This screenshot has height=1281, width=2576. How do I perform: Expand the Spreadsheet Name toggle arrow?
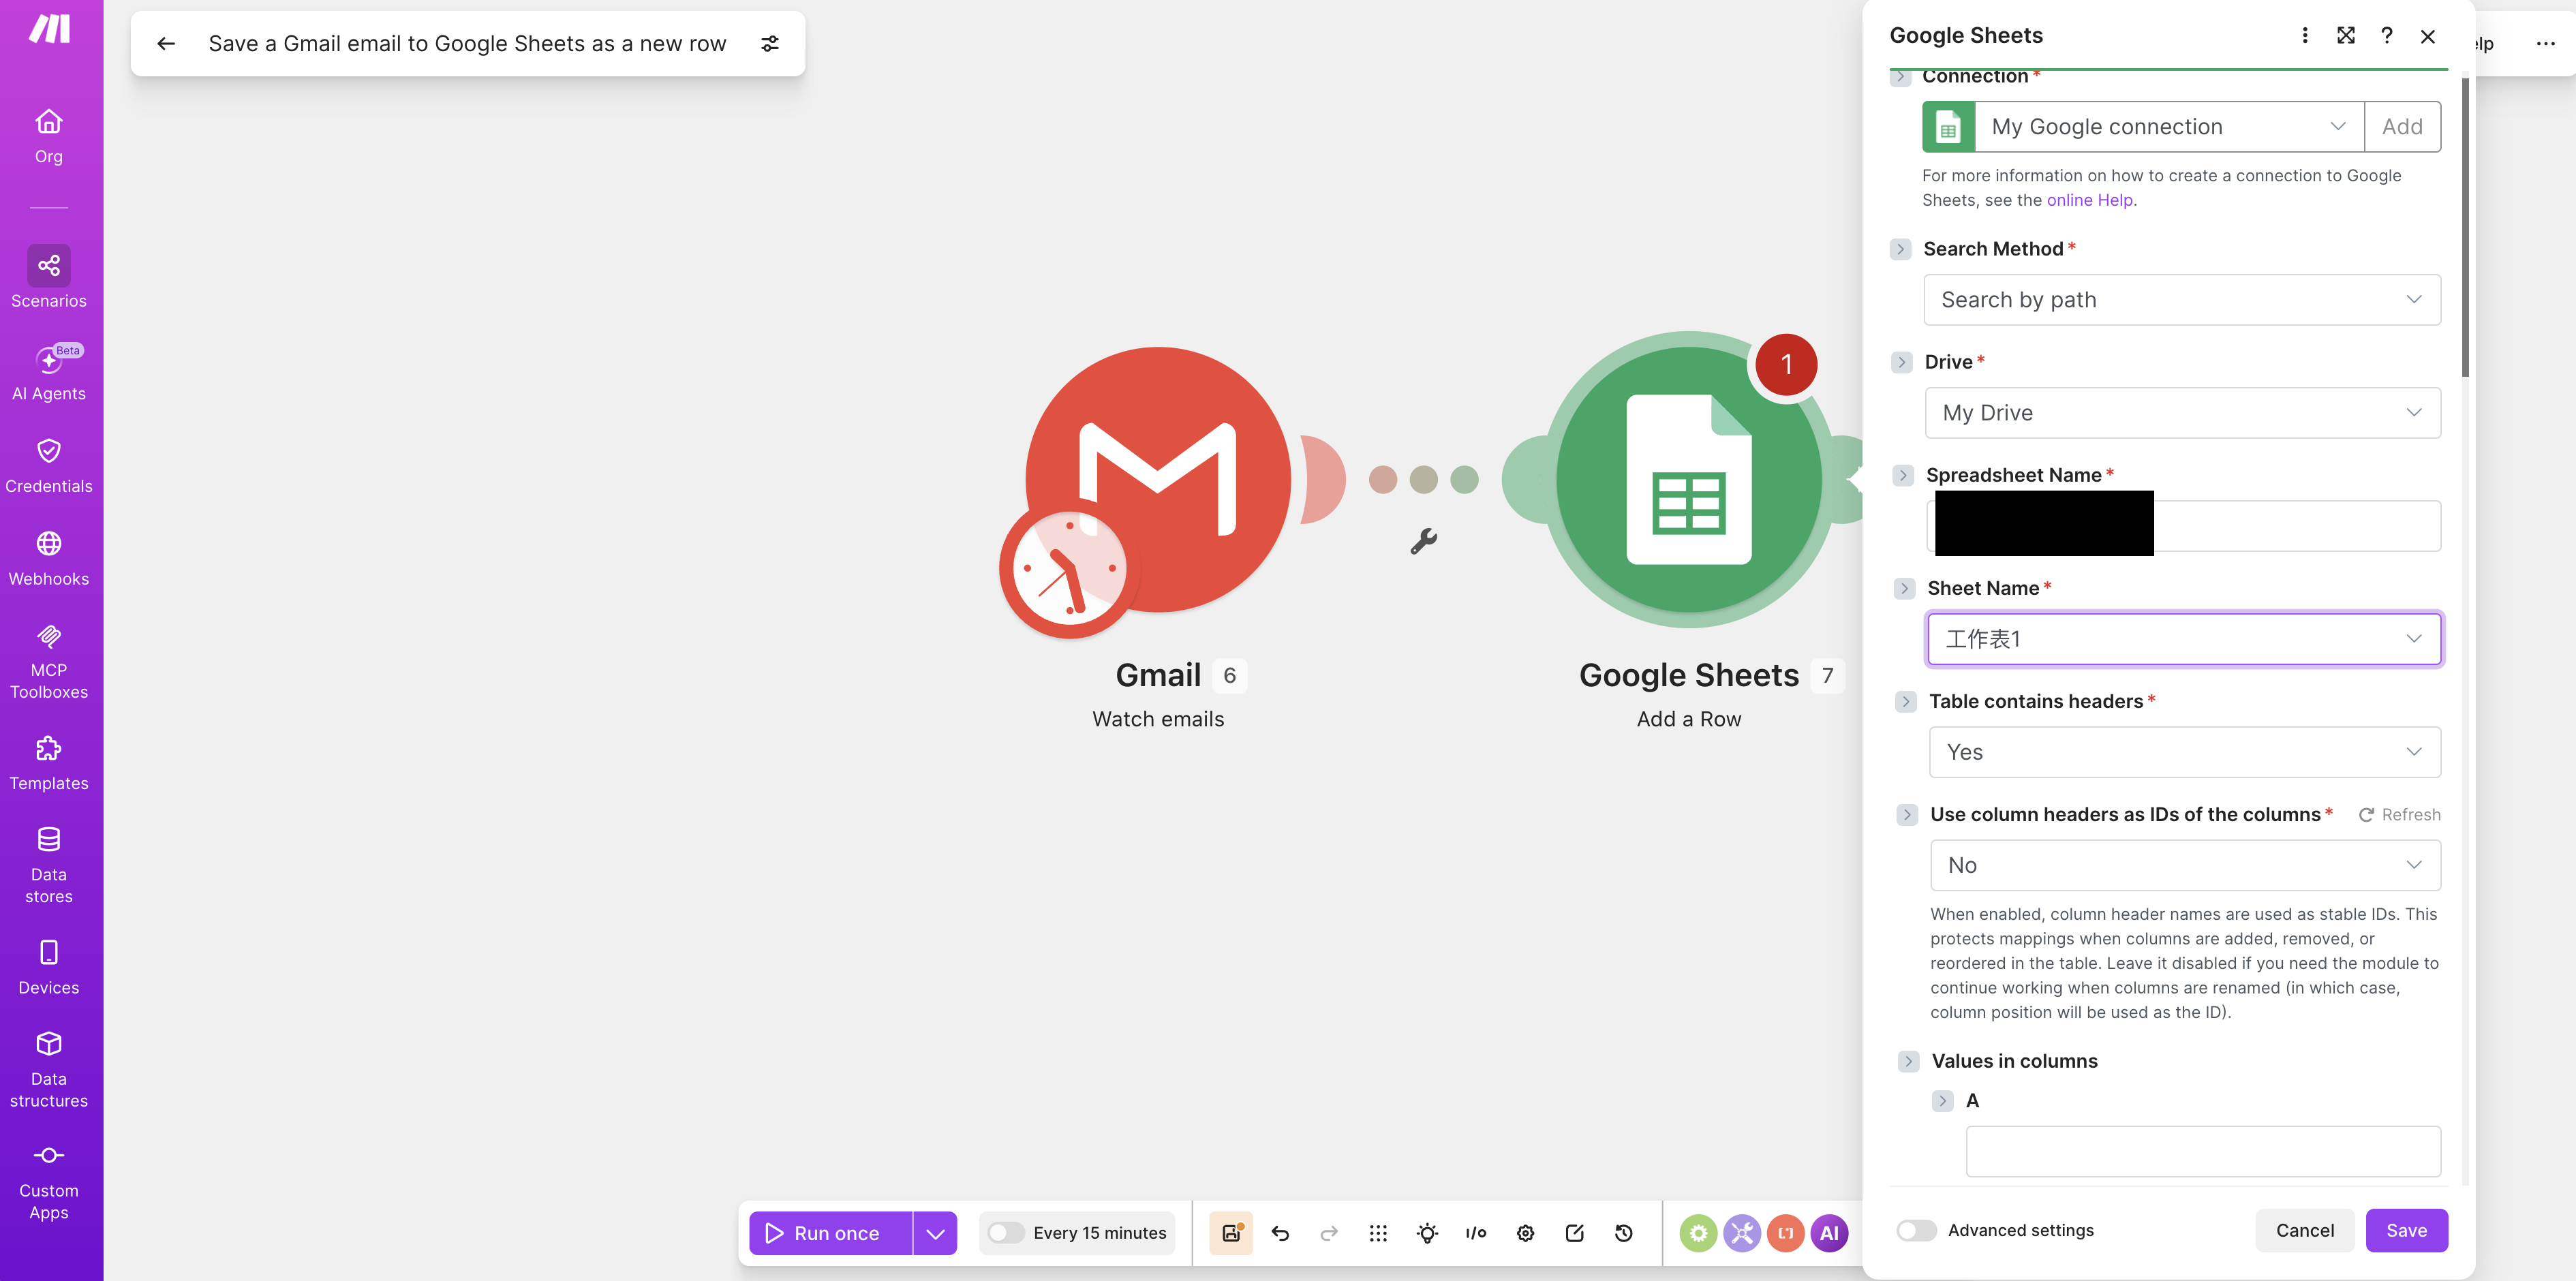tap(1903, 475)
